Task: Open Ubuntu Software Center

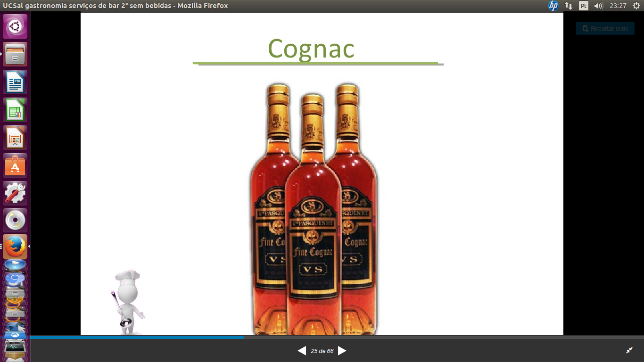Action: point(15,165)
